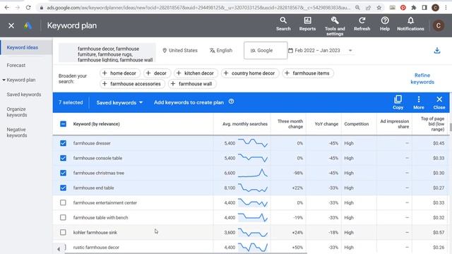
Task: Add 'kitchen decor' suggestion chip
Action: (196, 73)
